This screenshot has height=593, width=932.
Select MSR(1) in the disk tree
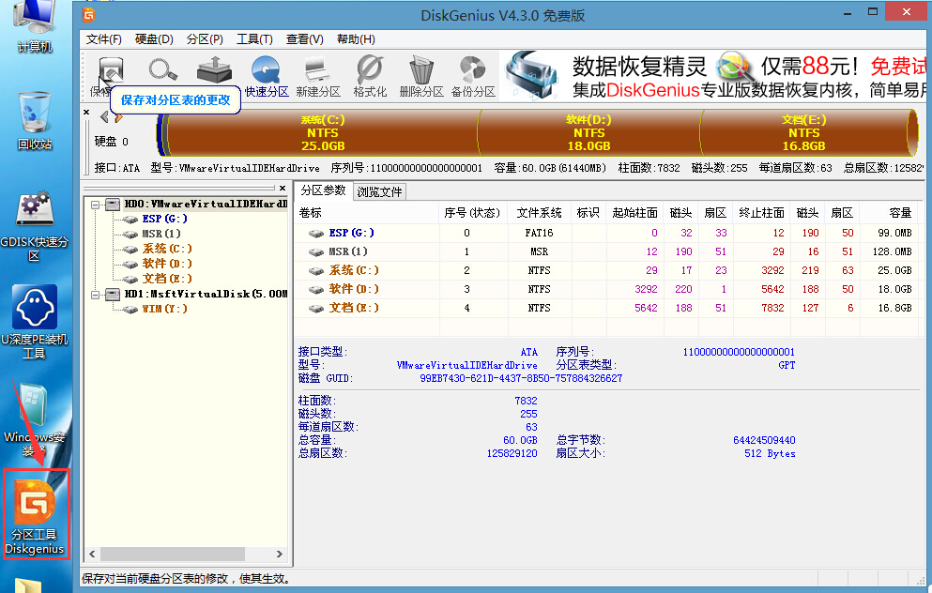pos(161,234)
